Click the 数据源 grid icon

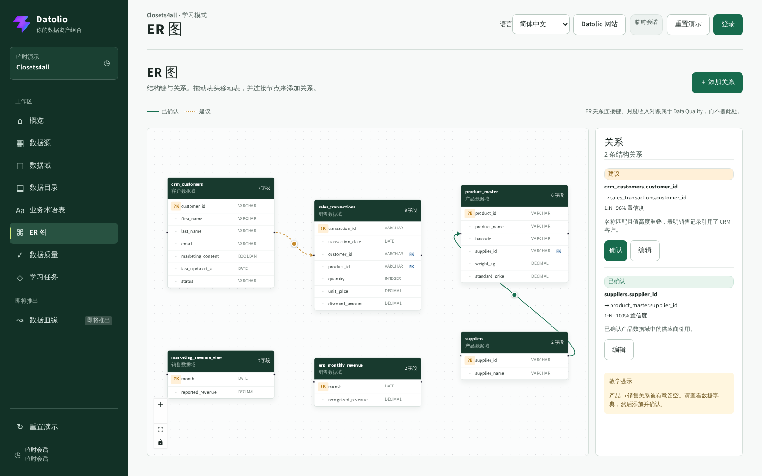20,143
